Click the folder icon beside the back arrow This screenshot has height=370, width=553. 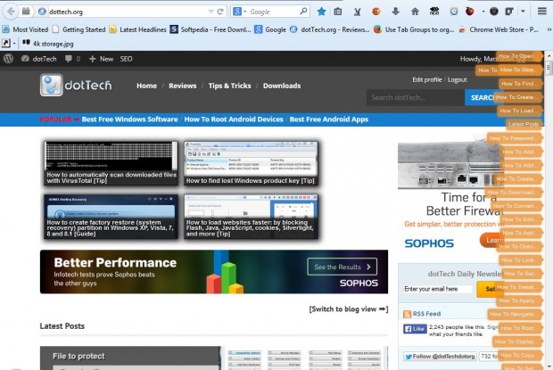26,12
